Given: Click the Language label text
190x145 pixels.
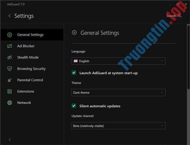Looking at the screenshot, I should pos(78,51).
